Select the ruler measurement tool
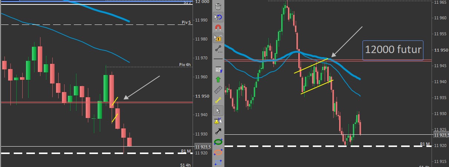This screenshot has width=449, height=167. coord(218,89)
